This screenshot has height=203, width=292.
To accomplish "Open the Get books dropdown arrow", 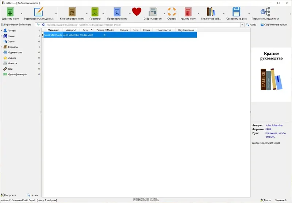I will 130,14.
